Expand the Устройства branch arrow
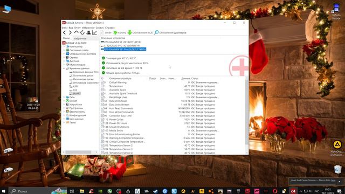Viewport: 345px width, 194px height. [x=64, y=105]
